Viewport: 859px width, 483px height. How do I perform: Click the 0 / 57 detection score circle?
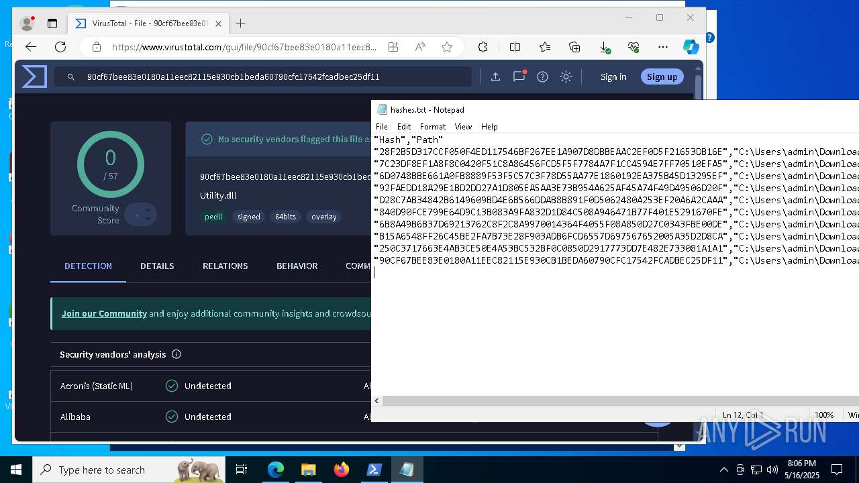(x=110, y=164)
